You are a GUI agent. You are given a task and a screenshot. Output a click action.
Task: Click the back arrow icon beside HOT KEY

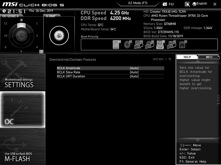point(170,59)
